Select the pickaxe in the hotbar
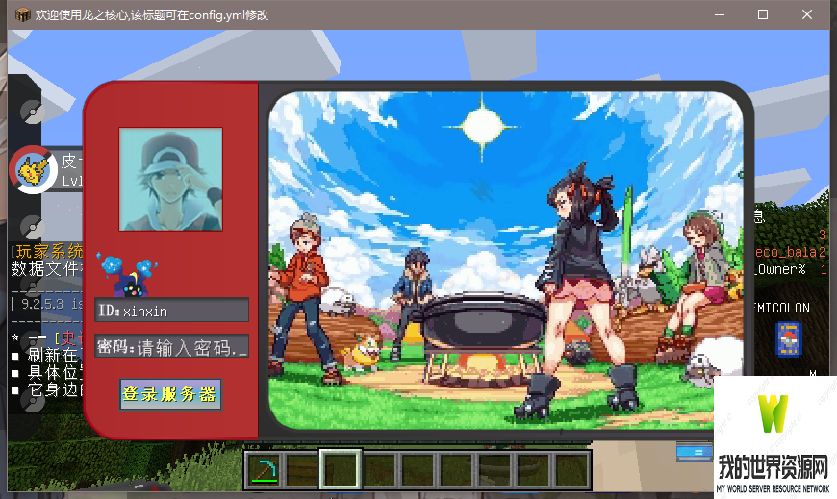This screenshot has height=499, width=837. (x=265, y=469)
